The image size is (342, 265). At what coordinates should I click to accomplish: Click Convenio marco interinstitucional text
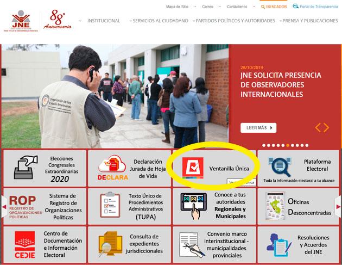click(227, 244)
